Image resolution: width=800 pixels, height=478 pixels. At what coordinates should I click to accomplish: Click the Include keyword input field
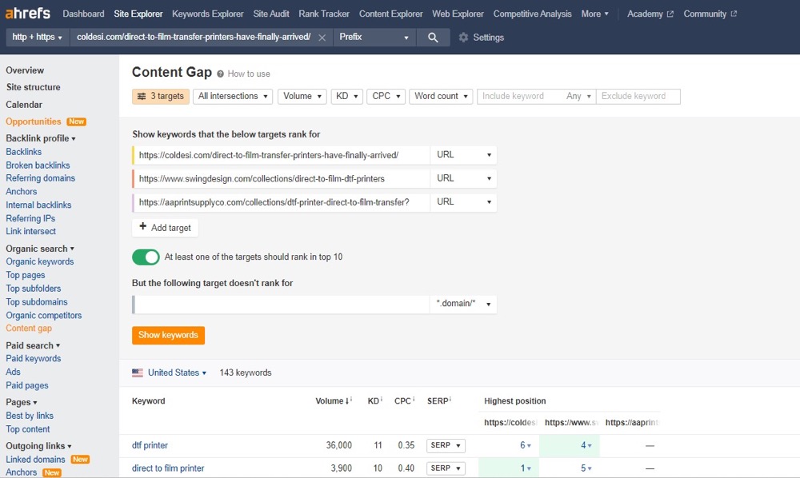519,96
